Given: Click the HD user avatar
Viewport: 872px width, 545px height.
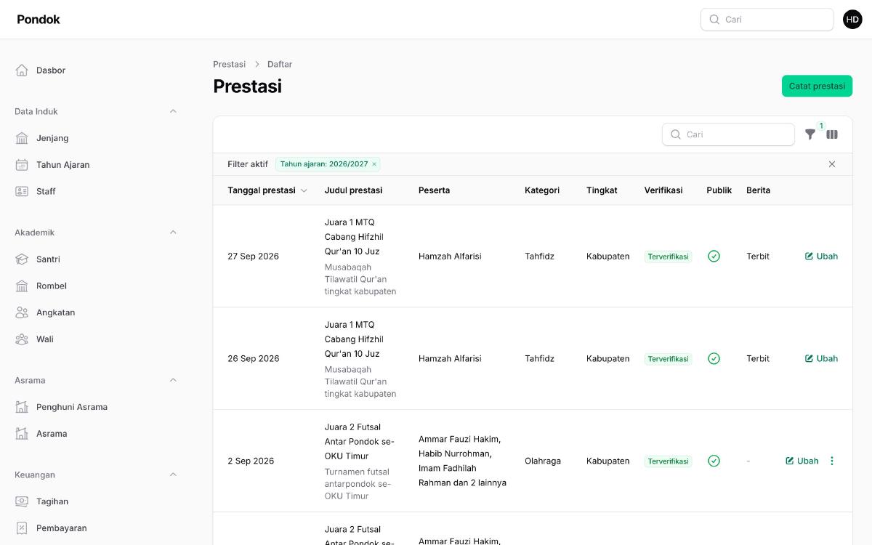Looking at the screenshot, I should [x=852, y=20].
